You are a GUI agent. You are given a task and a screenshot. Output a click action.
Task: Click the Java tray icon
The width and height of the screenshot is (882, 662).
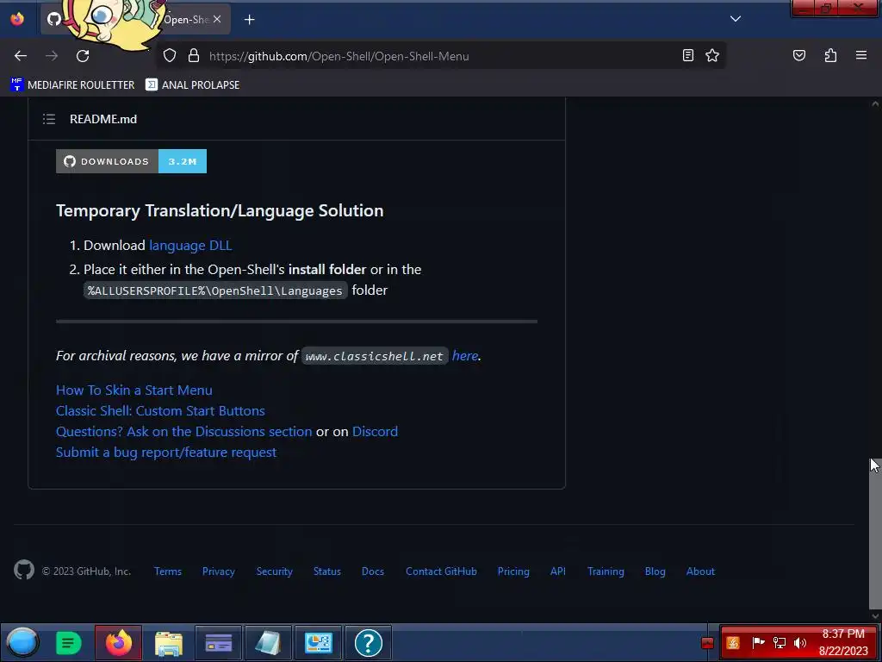(x=732, y=642)
